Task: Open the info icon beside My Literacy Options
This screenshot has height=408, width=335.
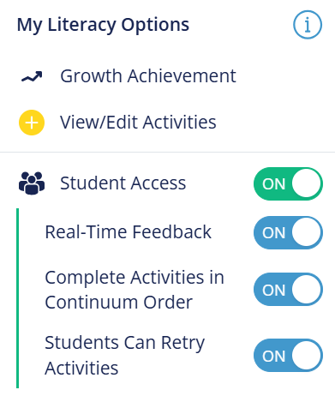Action: [308, 25]
